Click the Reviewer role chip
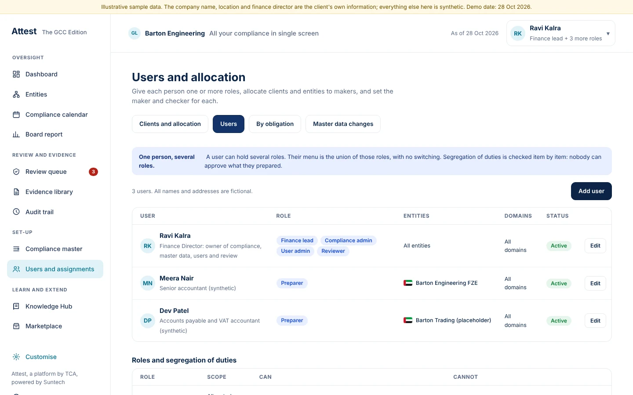 point(333,251)
